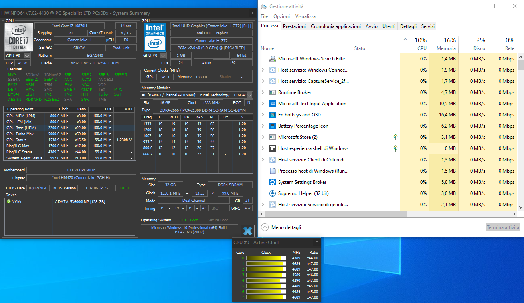This screenshot has width=524, height=303.
Task: Switch to the Avvio tab
Action: 372,26
